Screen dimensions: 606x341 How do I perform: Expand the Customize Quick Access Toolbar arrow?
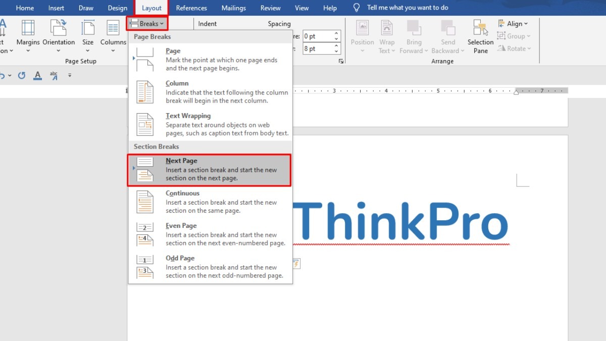(70, 75)
